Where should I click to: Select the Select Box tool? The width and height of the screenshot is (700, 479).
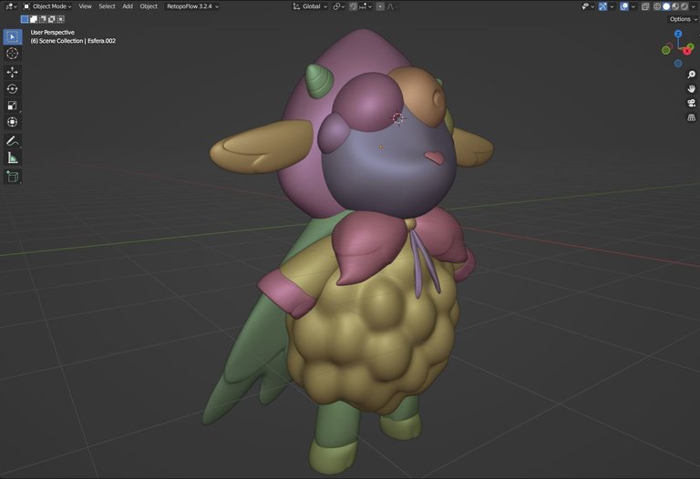[x=13, y=36]
